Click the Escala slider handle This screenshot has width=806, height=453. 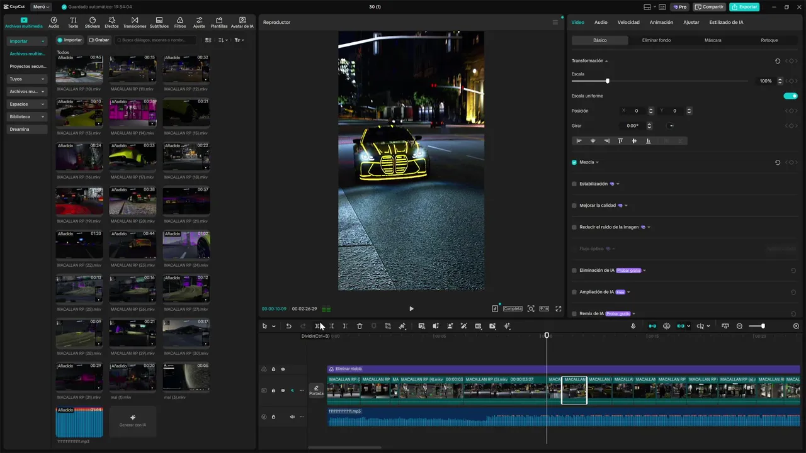point(607,81)
